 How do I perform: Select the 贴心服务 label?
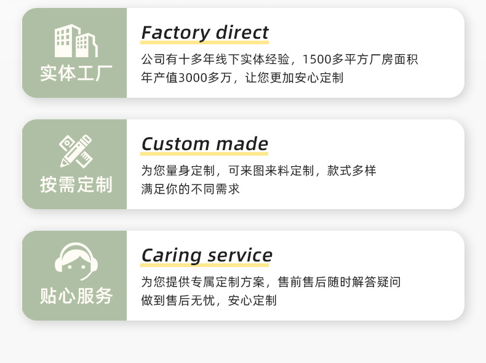76,295
